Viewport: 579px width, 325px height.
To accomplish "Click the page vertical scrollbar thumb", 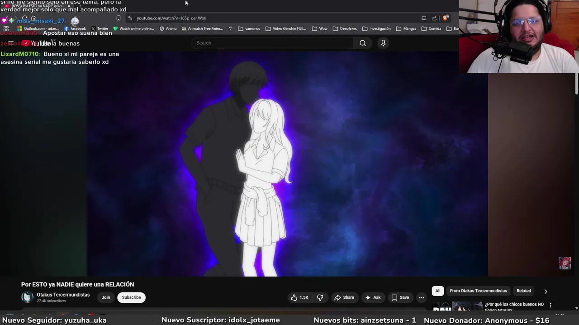I will point(577,84).
